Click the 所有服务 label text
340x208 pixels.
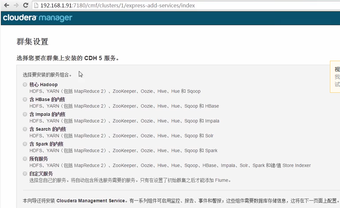(x=39, y=159)
